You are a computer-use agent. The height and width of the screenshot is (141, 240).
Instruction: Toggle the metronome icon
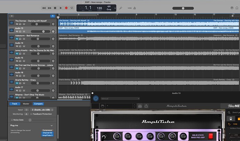tap(135, 8)
